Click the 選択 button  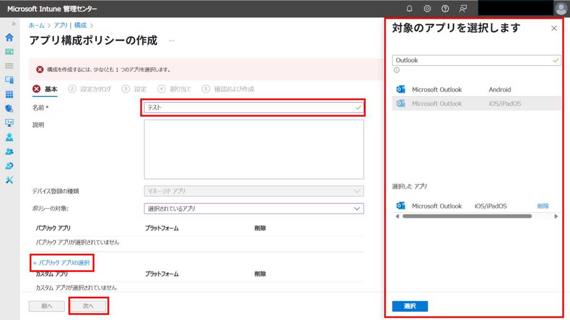point(410,306)
